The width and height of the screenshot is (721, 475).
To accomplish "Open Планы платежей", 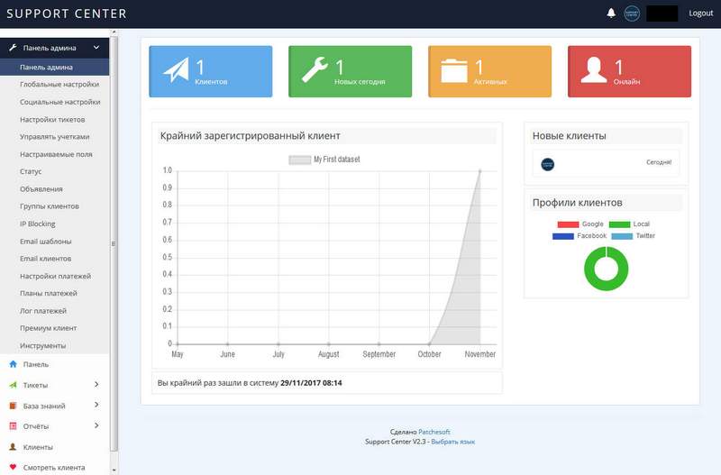I will click(49, 293).
